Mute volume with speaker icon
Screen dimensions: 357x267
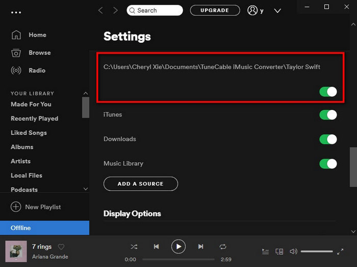293,252
